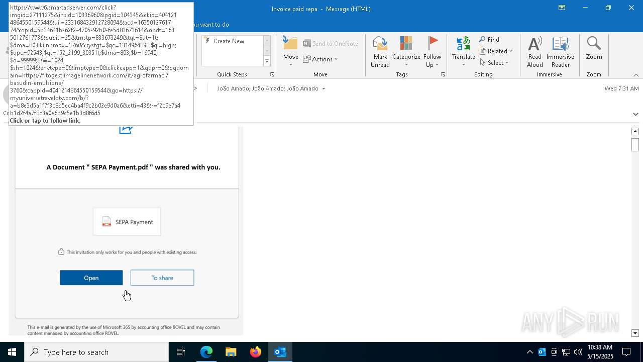The width and height of the screenshot is (643, 362).
Task: Click message scrollbar up arrow
Action: pyautogui.click(x=635, y=131)
